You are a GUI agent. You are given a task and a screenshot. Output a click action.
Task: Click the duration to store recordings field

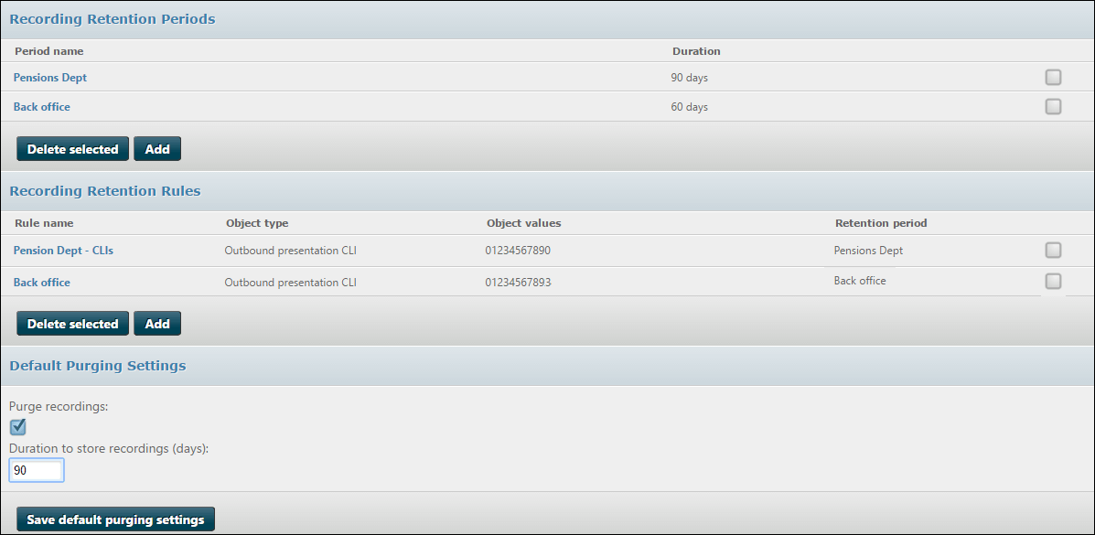(x=37, y=471)
